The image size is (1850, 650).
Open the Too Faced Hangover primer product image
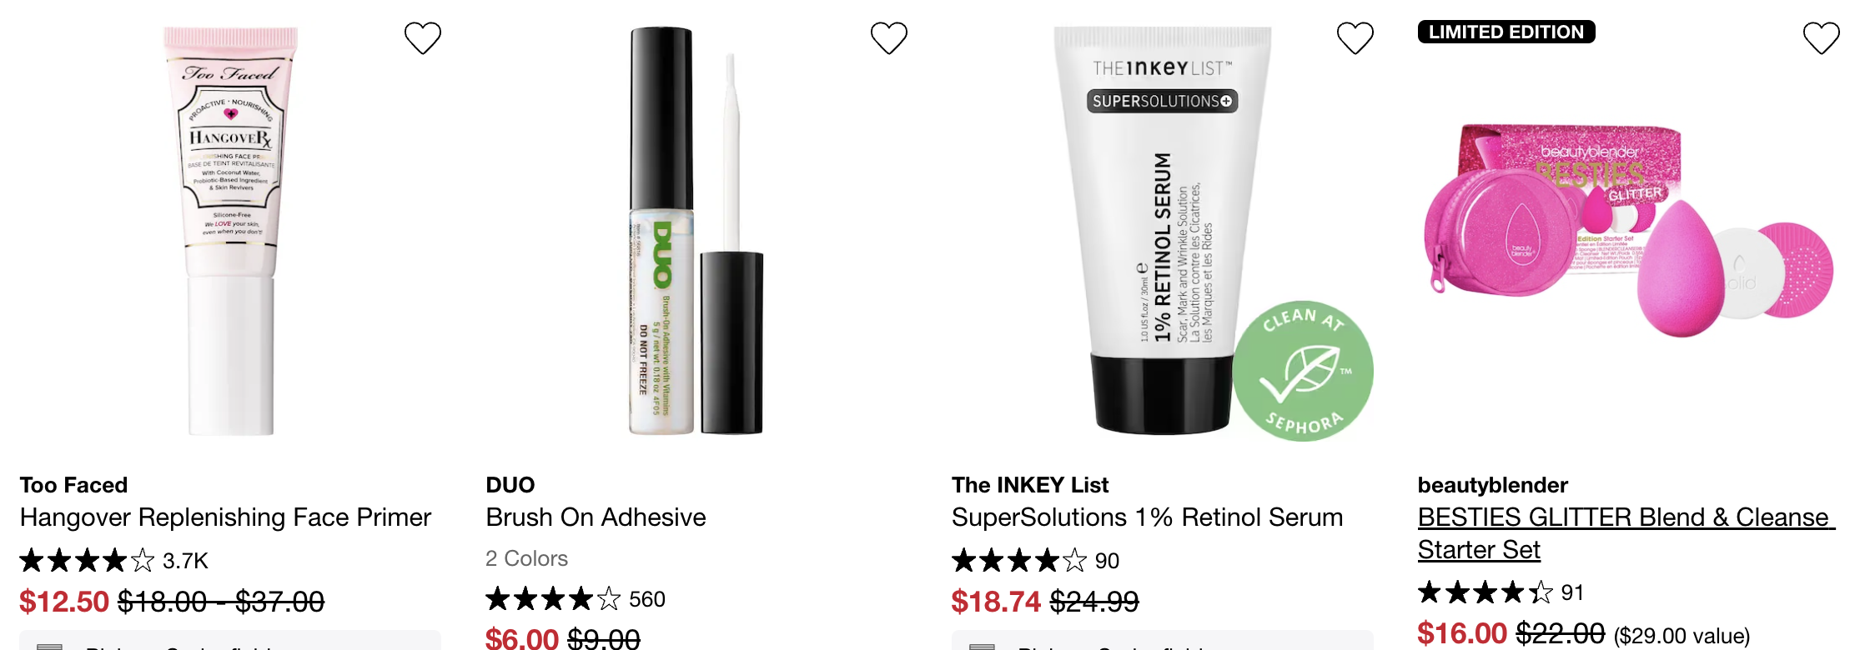[231, 231]
